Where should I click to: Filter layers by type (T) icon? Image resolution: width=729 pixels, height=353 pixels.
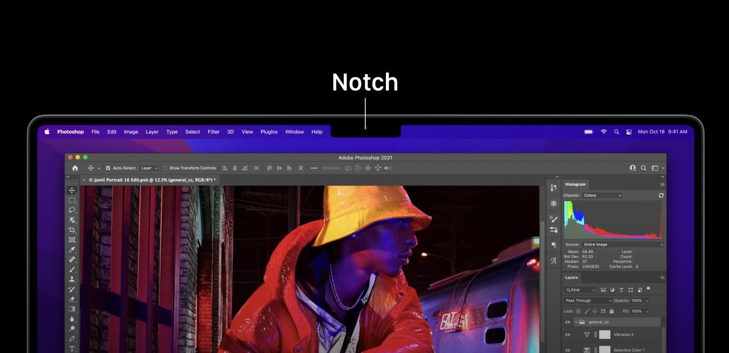622,290
